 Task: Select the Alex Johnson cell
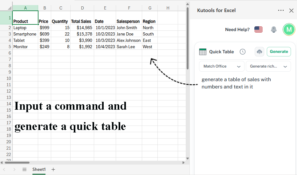[x=129, y=40]
